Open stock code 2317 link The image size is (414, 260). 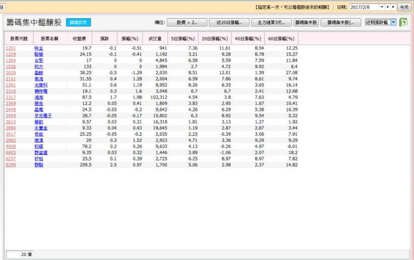coord(11,97)
